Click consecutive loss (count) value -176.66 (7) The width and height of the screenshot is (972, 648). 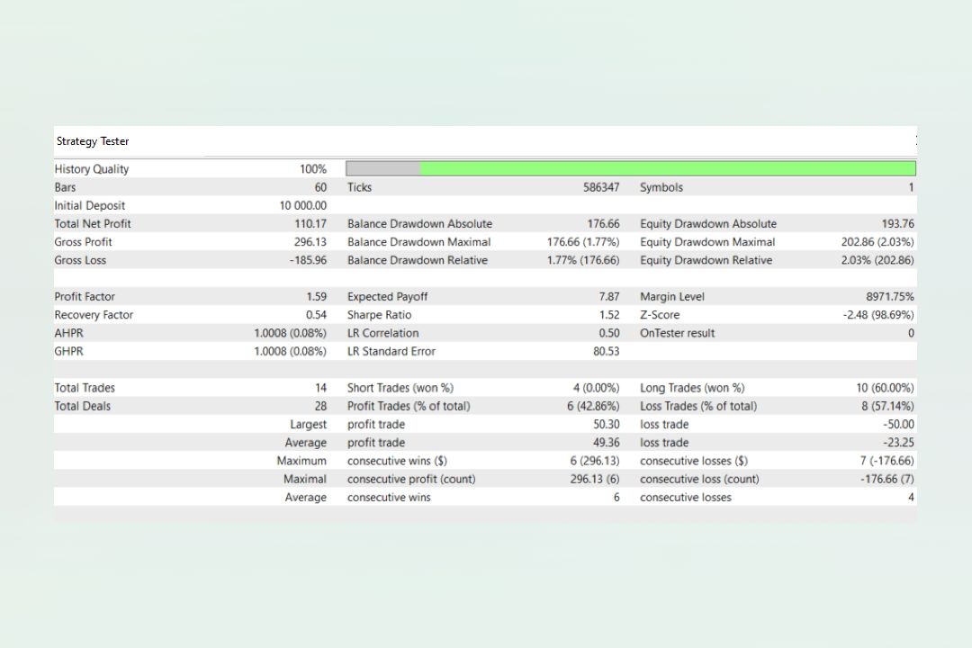click(x=886, y=480)
